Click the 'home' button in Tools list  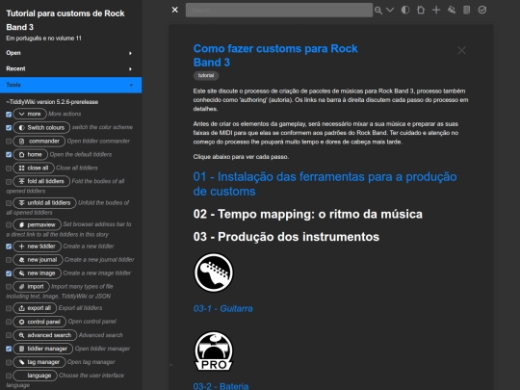point(31,154)
